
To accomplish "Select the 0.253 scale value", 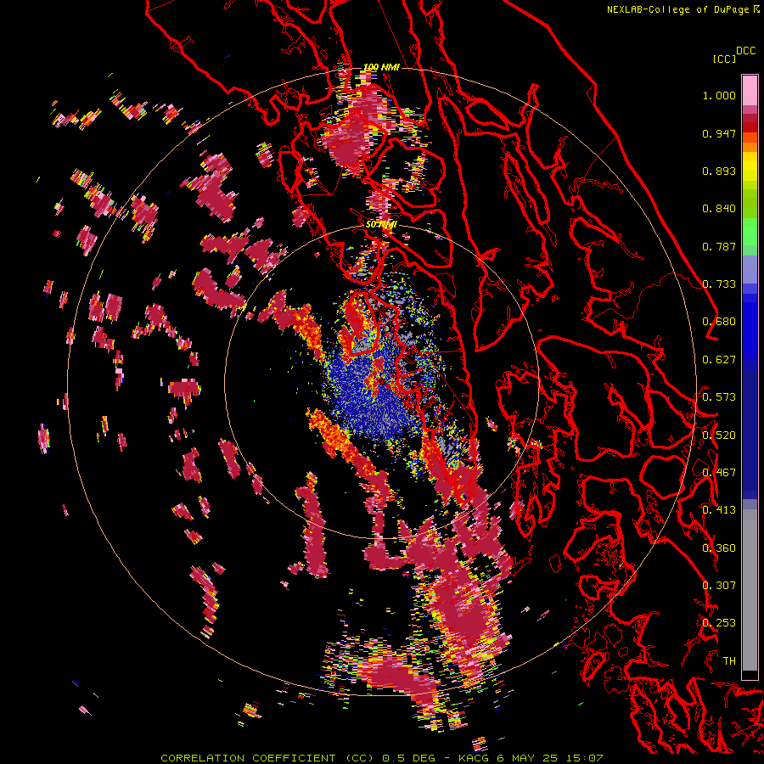I will [719, 623].
